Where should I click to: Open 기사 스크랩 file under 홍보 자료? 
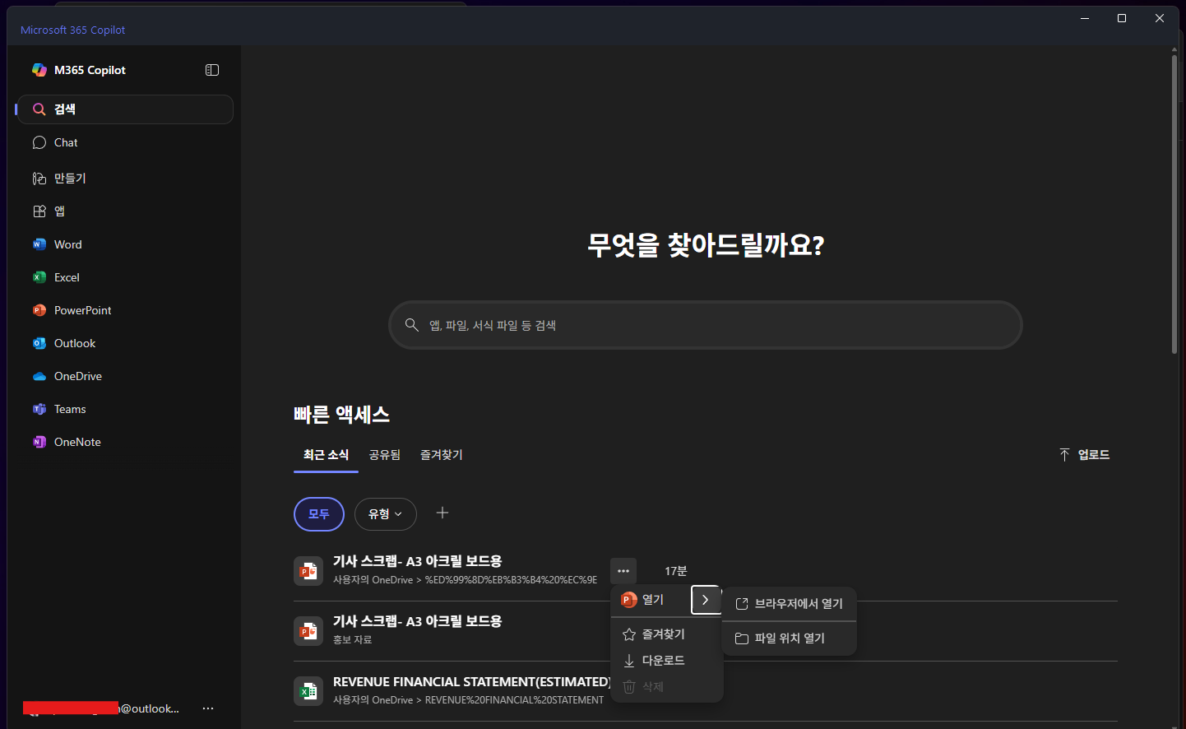pos(417,621)
